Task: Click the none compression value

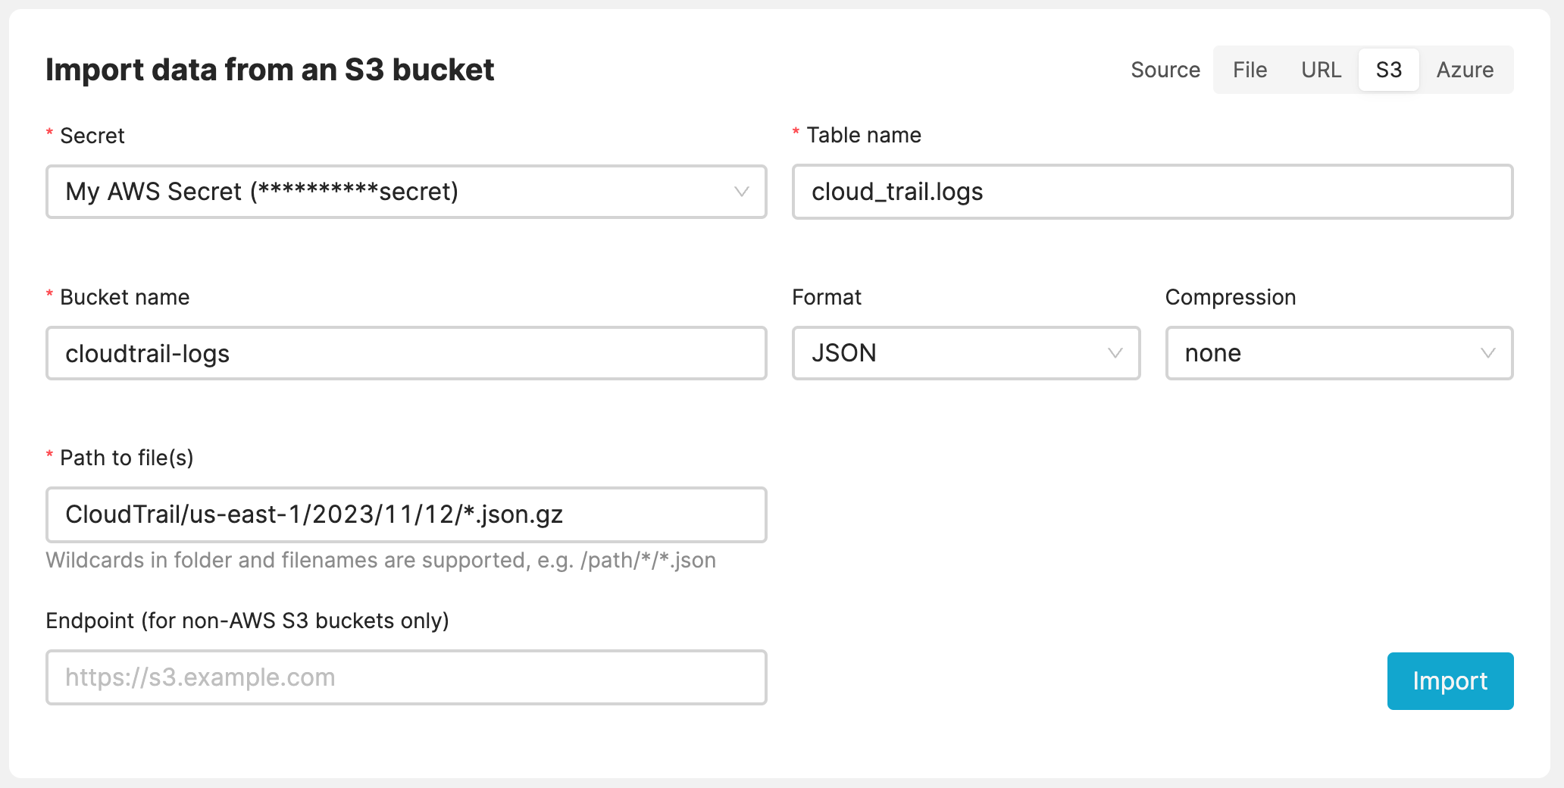Action: click(1213, 353)
